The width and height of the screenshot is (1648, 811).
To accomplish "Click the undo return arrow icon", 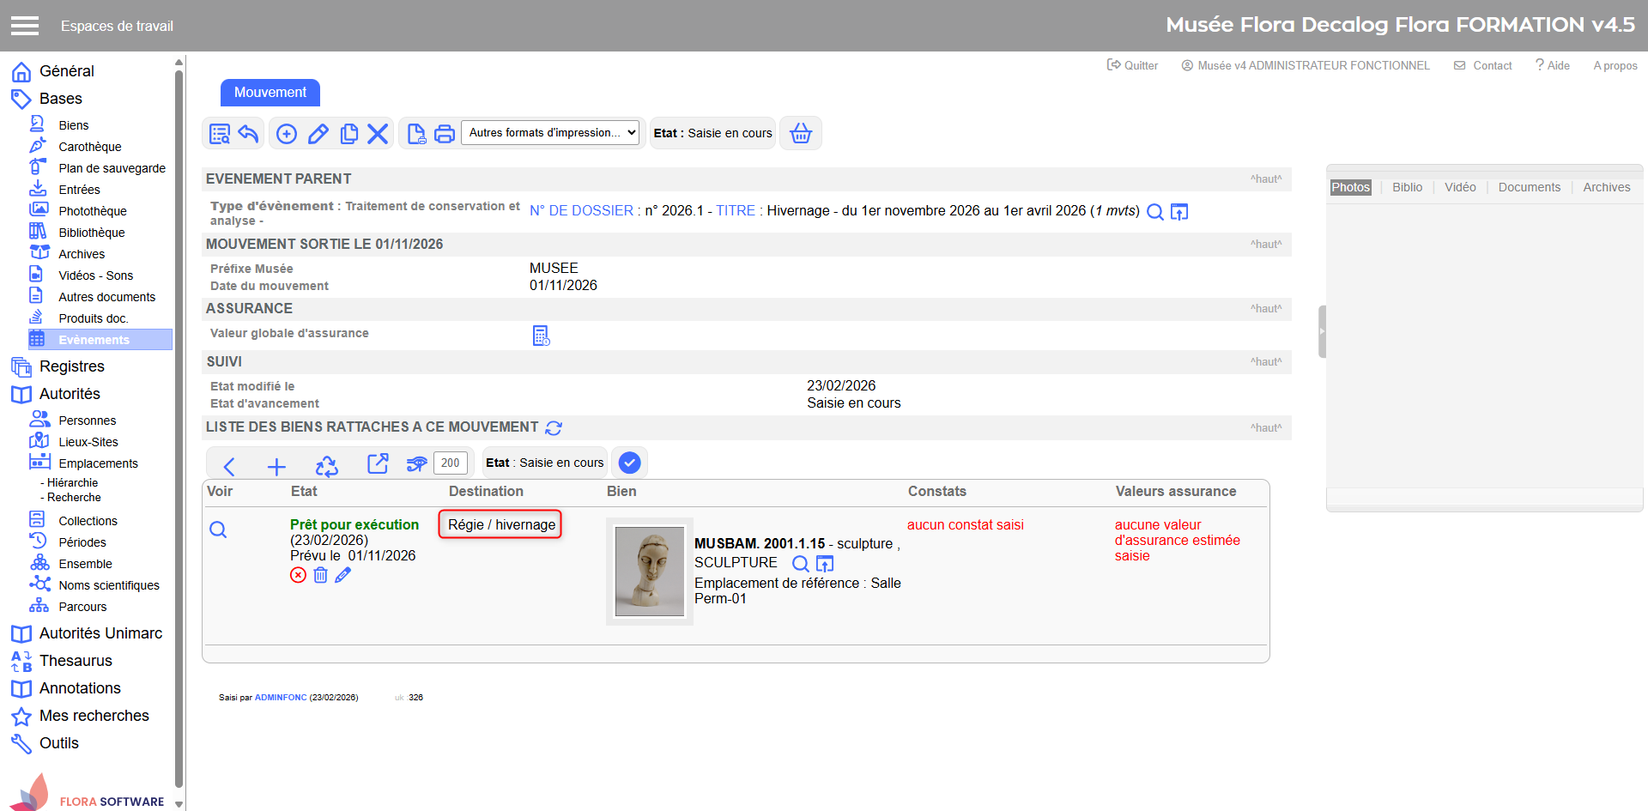I will [248, 134].
